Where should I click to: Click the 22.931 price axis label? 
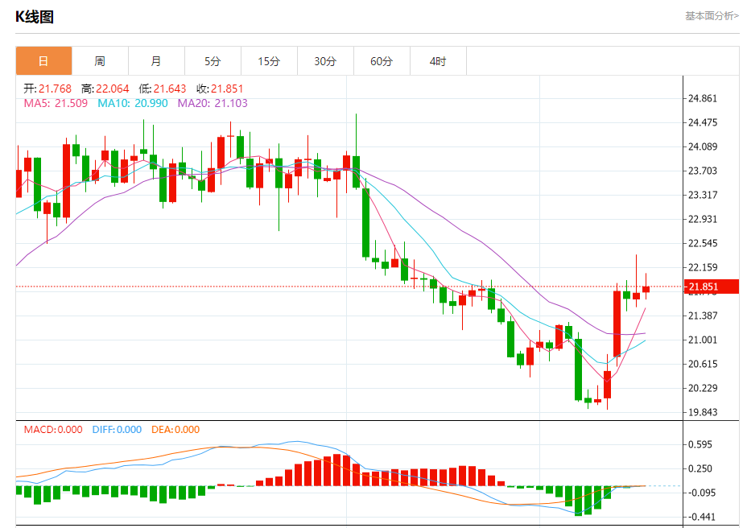(x=702, y=219)
